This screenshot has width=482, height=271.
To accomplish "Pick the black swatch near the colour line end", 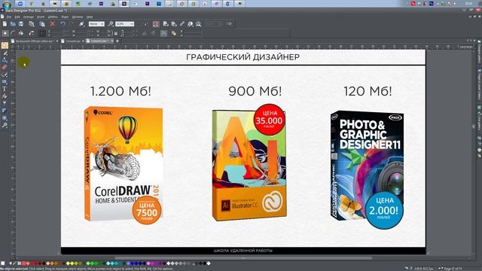I will (204, 263).
